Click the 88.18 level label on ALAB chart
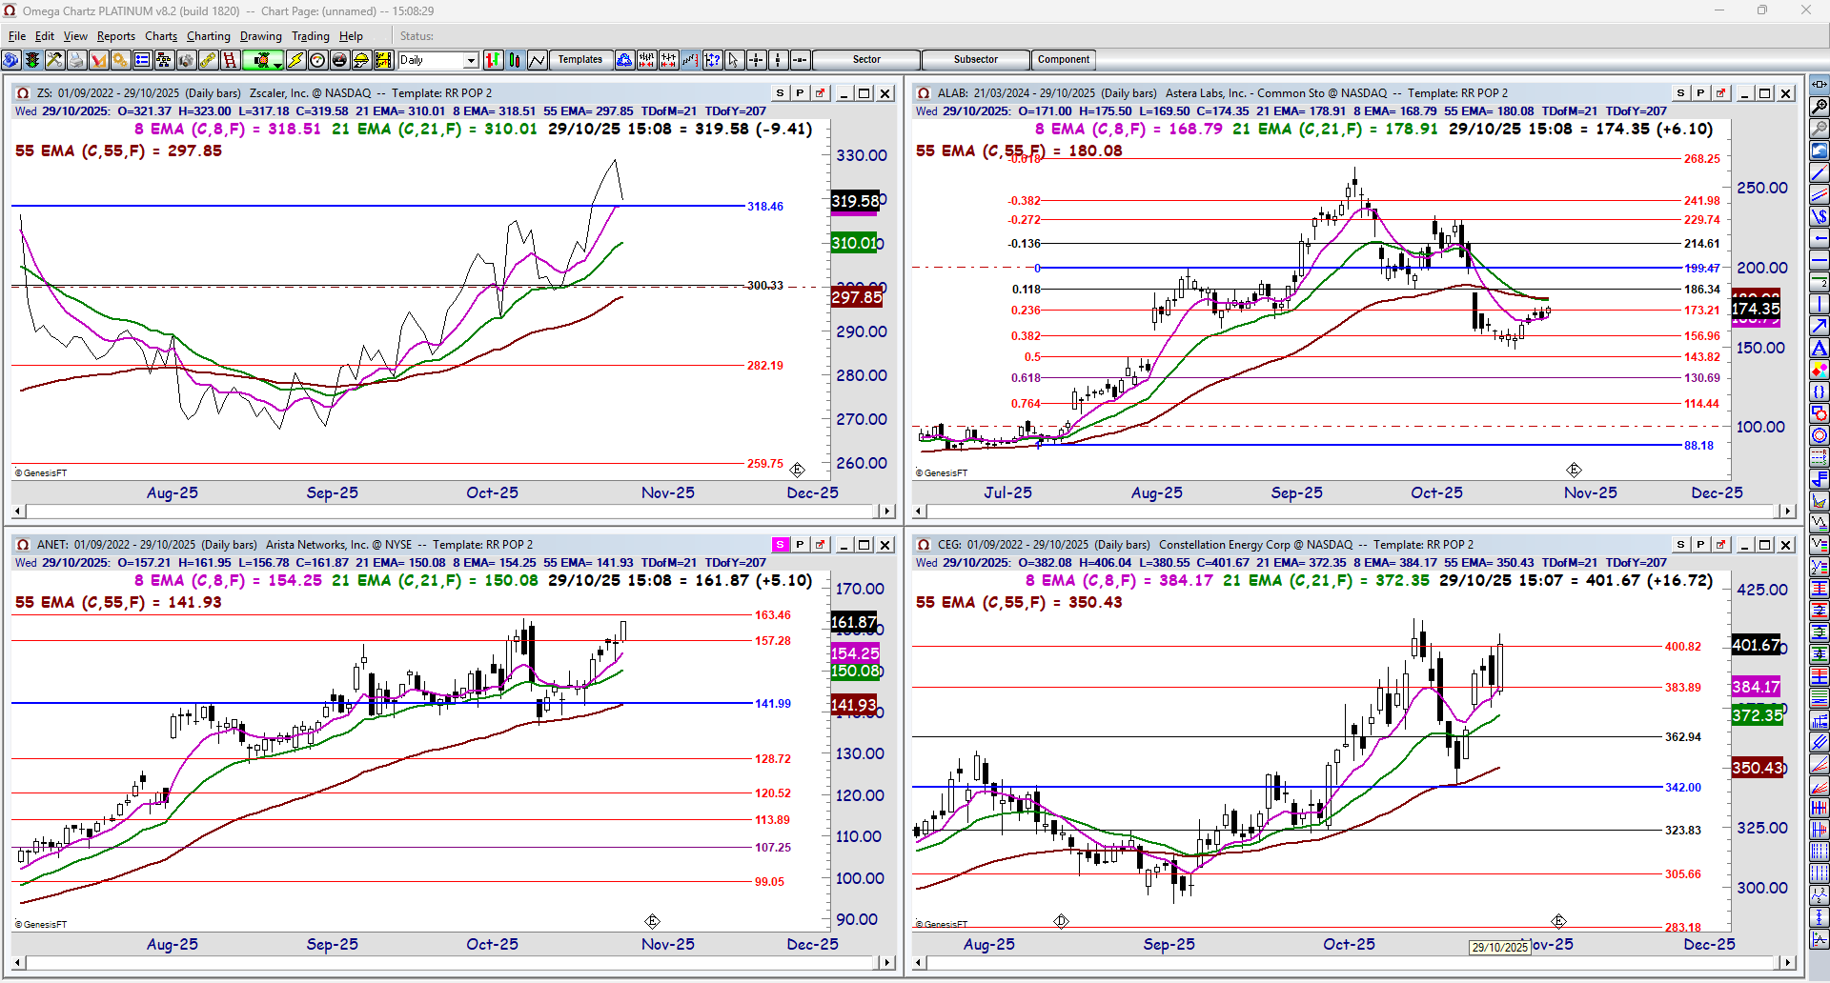1830x983 pixels. (x=1698, y=446)
